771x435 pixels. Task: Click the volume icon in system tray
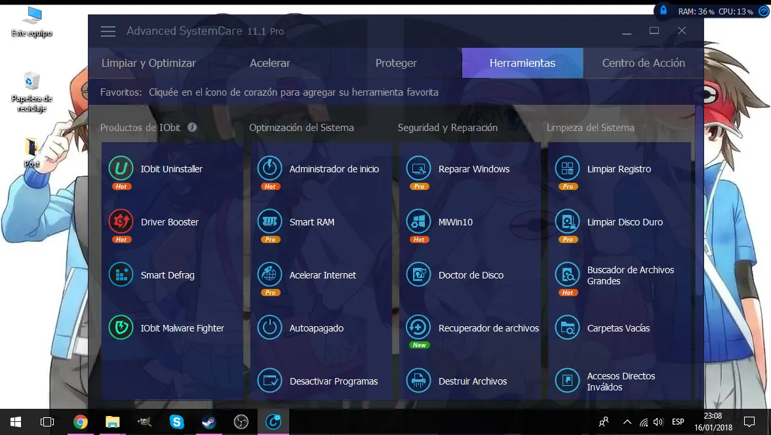(x=659, y=422)
